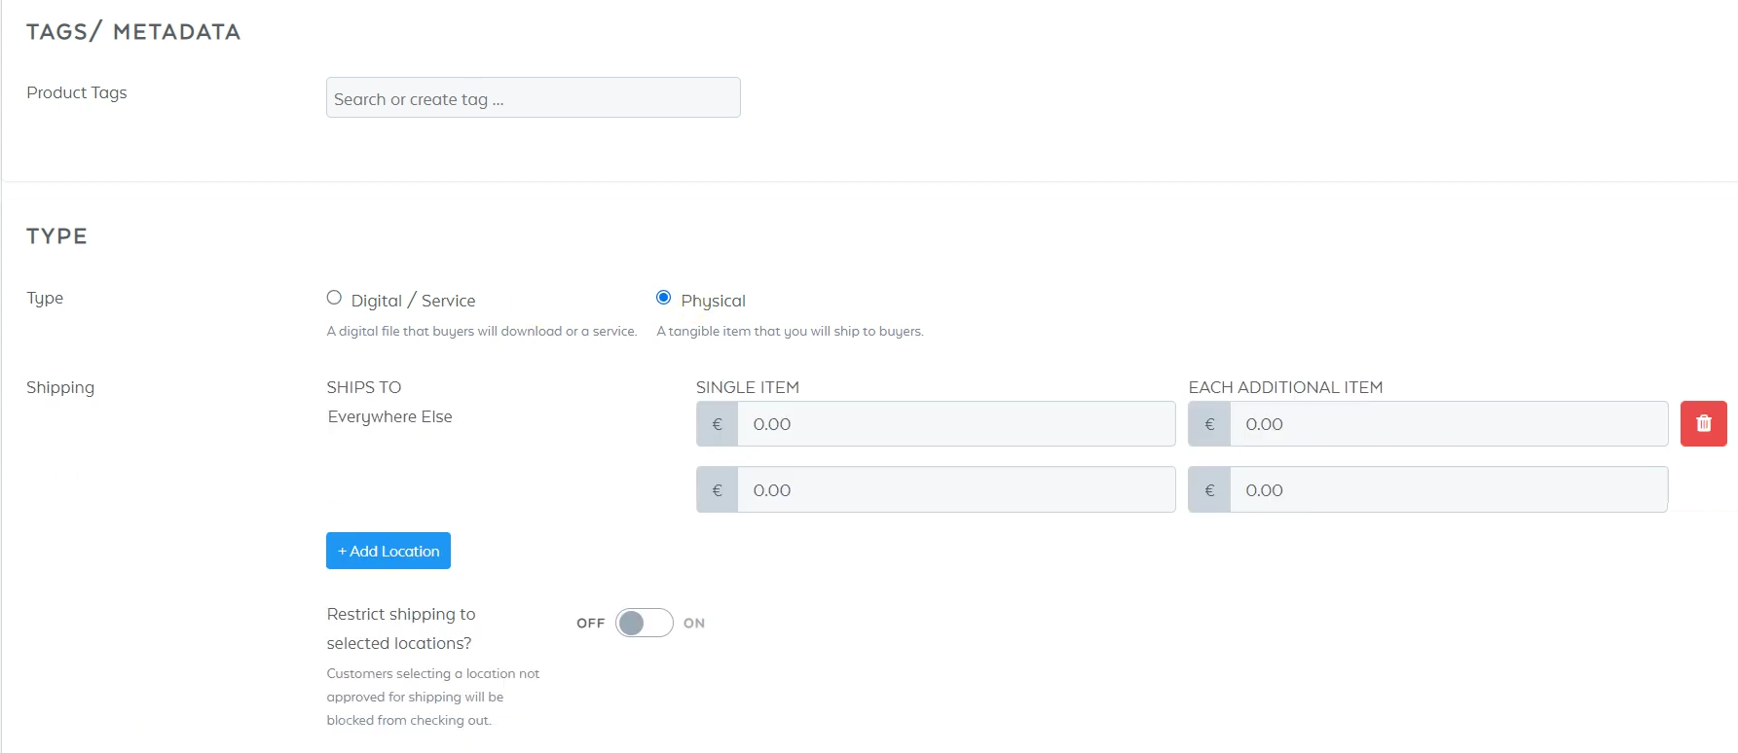The height and width of the screenshot is (753, 1738).
Task: Select the Digital / Service radio button
Action: tap(334, 298)
